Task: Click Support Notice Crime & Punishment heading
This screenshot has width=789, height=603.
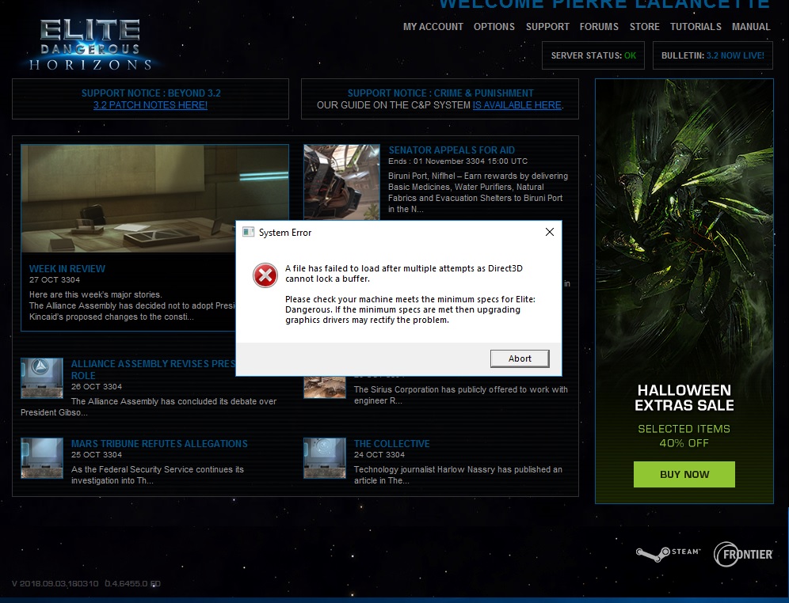Action: tap(440, 93)
